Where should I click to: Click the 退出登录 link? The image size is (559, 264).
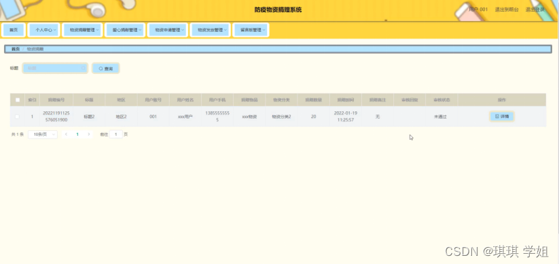click(535, 10)
